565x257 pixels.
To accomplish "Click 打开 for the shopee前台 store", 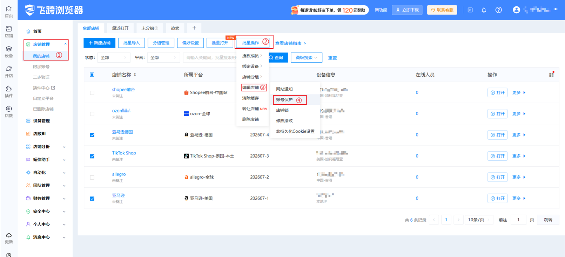I will pos(497,93).
